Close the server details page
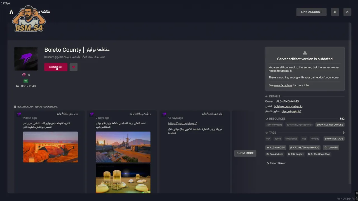The image size is (358, 201). coord(347,12)
